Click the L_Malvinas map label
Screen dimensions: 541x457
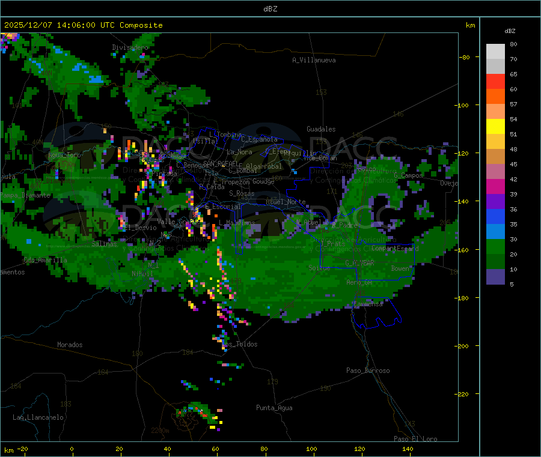tap(237, 223)
